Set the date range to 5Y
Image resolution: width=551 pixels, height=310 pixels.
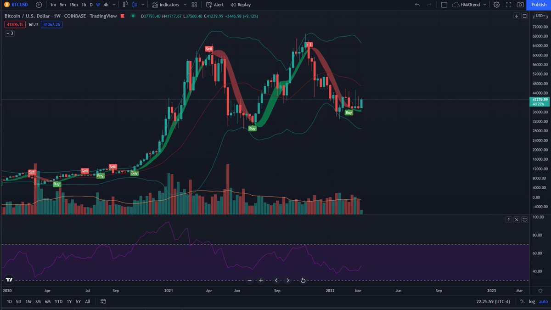(x=79, y=302)
